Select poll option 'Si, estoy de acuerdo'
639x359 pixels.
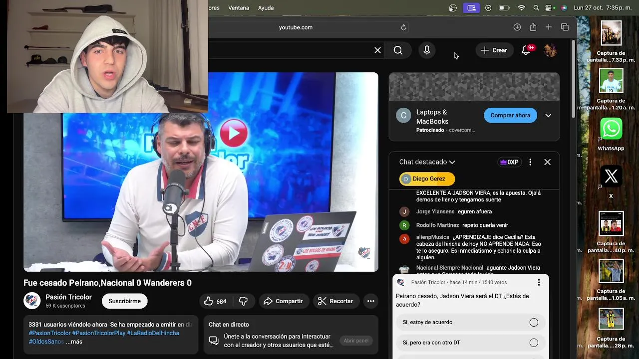(x=471, y=322)
